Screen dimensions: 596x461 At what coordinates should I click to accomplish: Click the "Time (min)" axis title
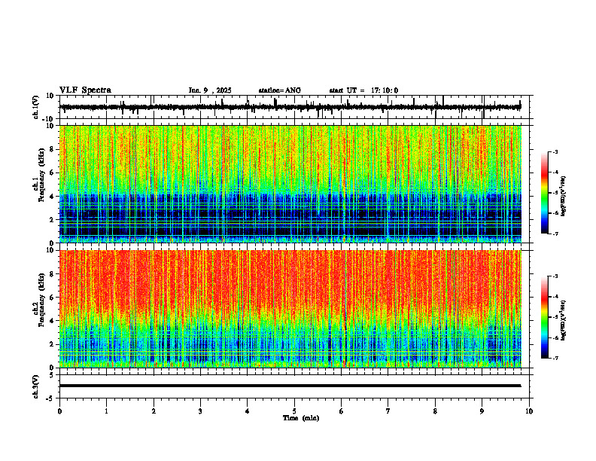[x=301, y=418]
